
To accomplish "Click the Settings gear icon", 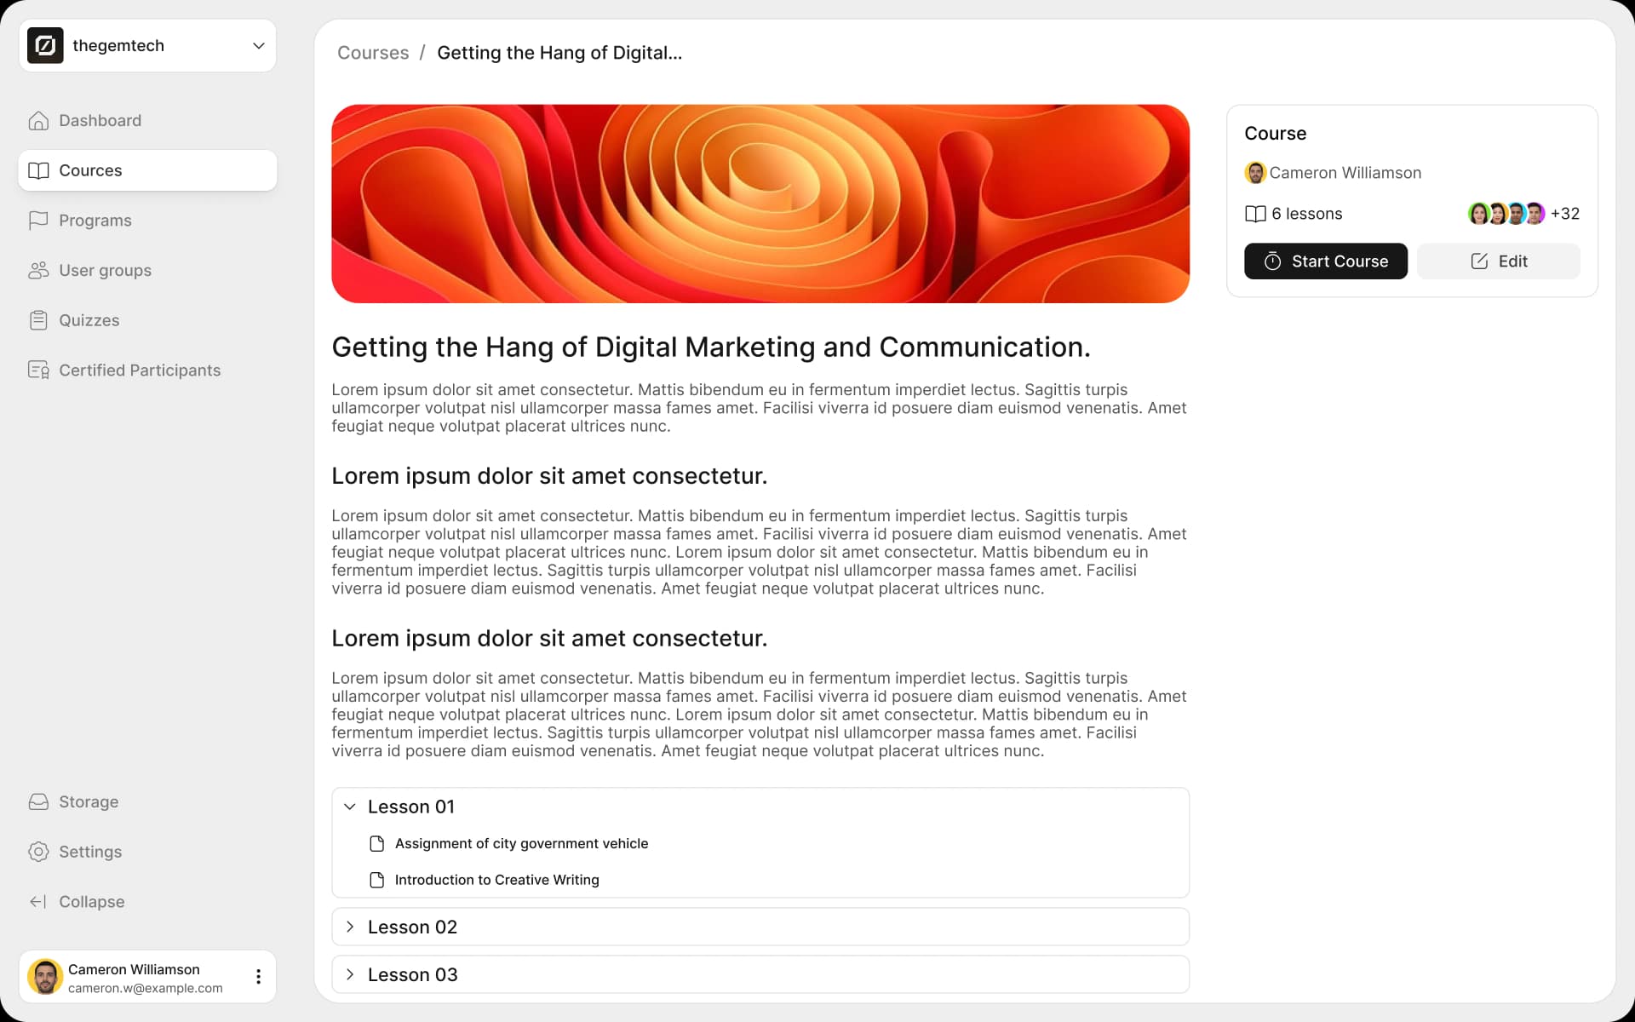I will (x=38, y=852).
